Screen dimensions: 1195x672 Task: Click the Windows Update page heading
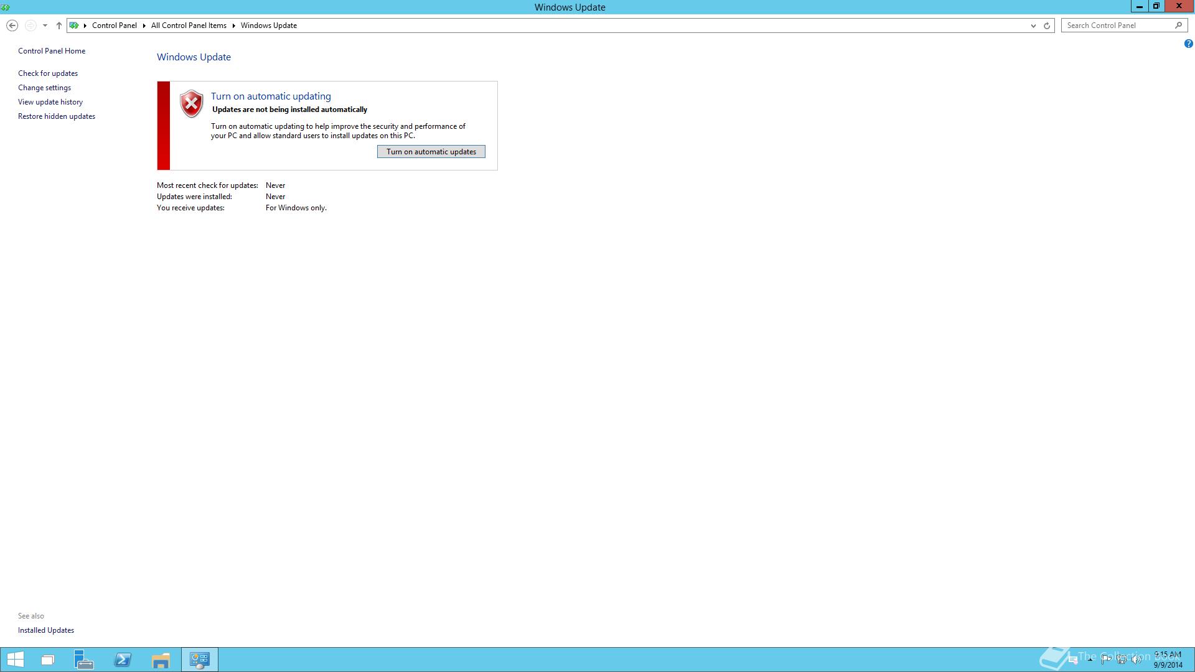click(x=194, y=57)
